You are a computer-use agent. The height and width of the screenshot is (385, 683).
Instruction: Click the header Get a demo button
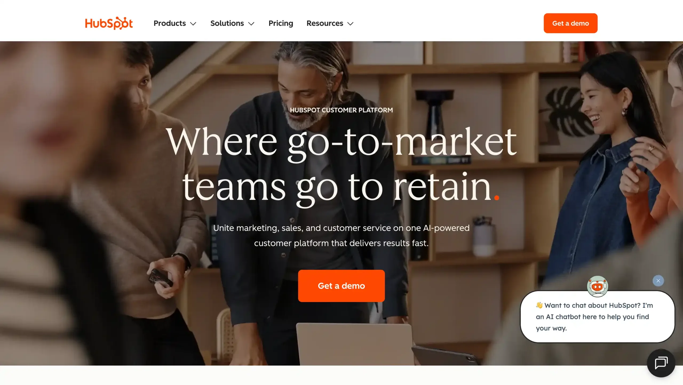click(x=570, y=23)
